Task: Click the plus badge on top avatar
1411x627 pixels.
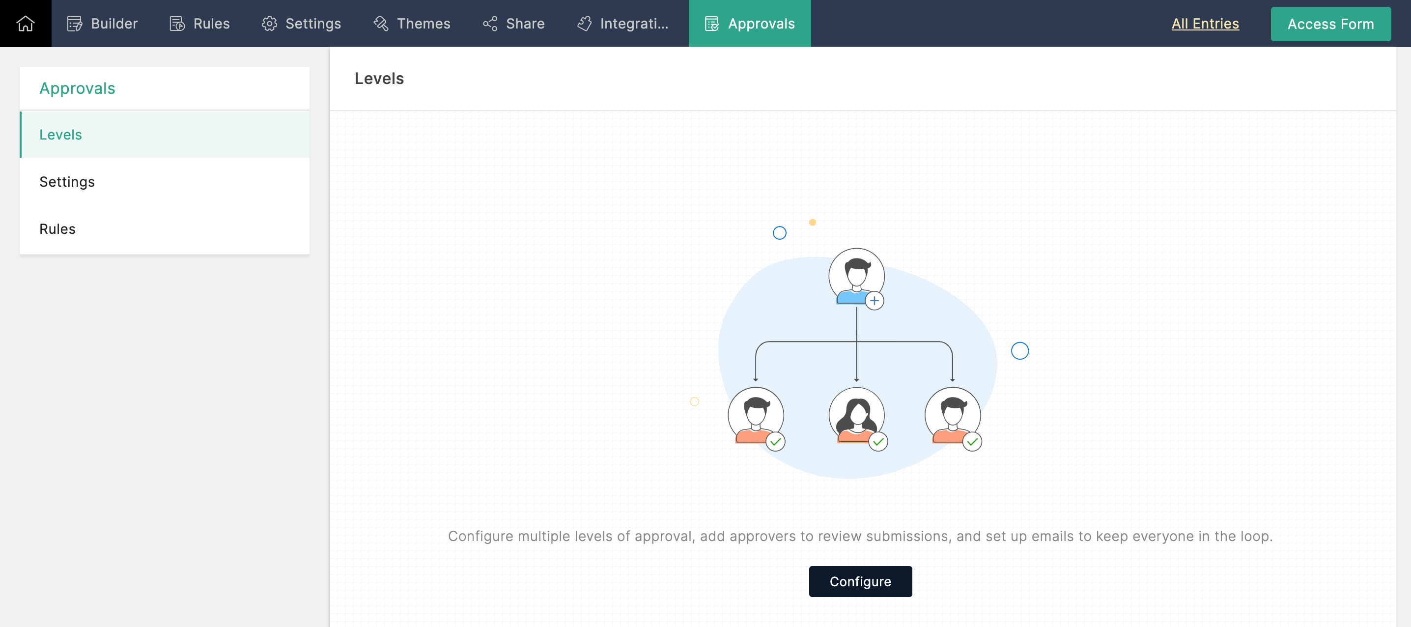Action: pyautogui.click(x=874, y=301)
